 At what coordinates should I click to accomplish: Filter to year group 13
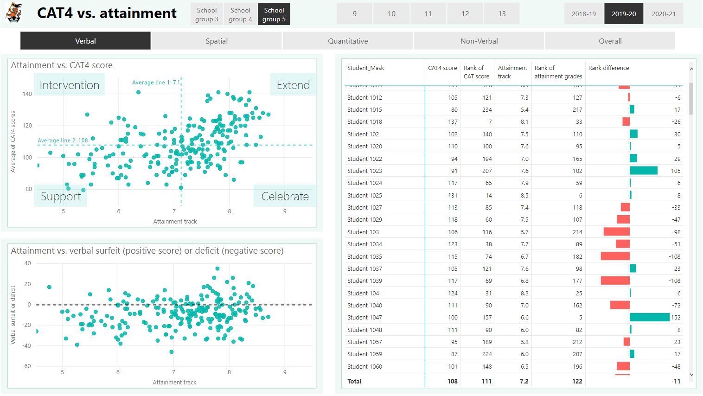[x=502, y=13]
